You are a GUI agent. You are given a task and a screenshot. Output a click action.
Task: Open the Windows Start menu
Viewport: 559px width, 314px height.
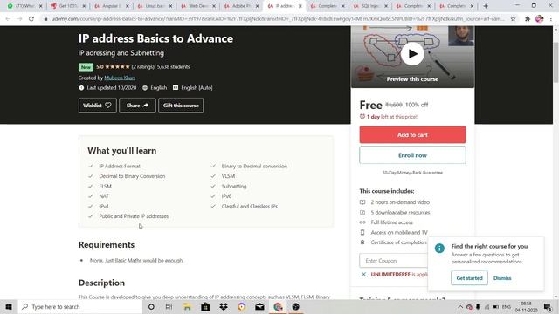coord(9,306)
